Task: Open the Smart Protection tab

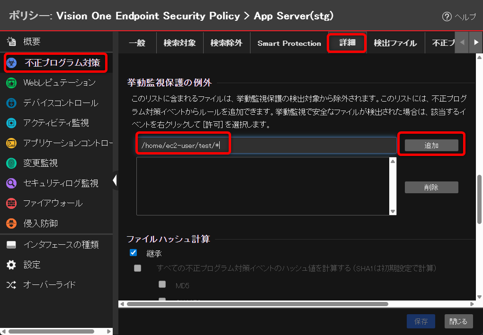Action: [289, 43]
